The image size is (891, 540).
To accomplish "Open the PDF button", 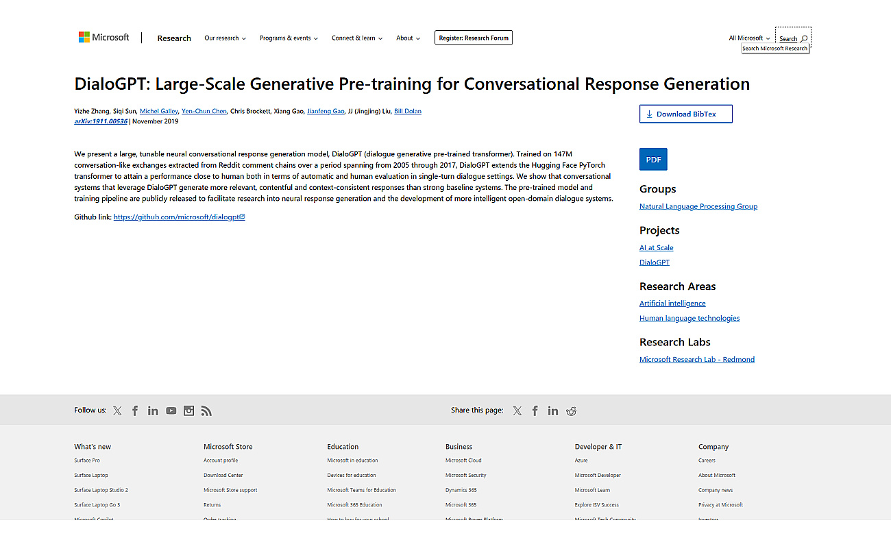I will (x=653, y=159).
